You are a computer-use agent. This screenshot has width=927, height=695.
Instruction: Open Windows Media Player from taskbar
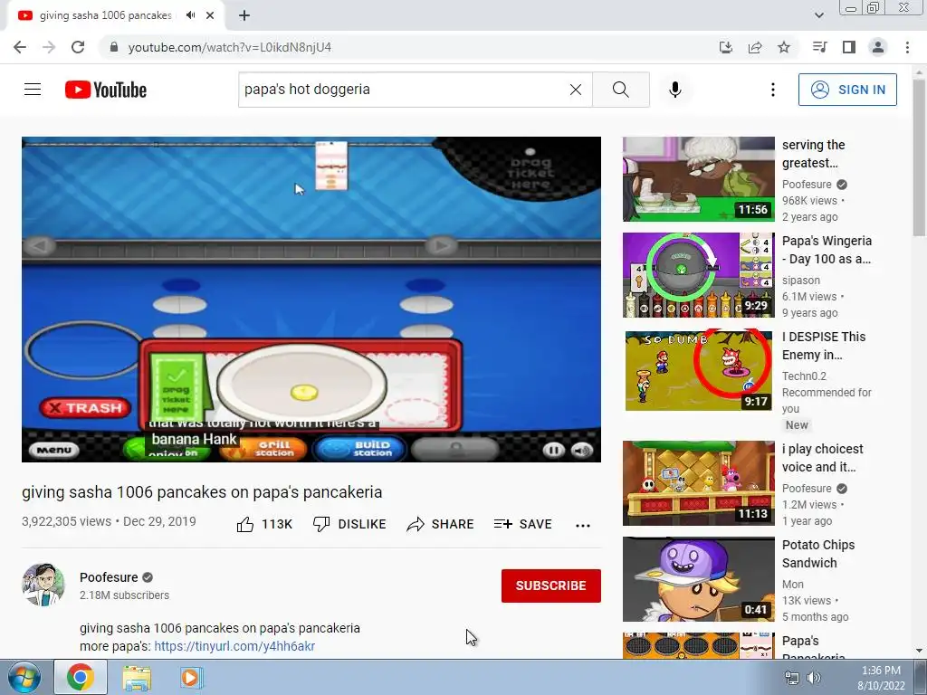pyautogui.click(x=191, y=677)
